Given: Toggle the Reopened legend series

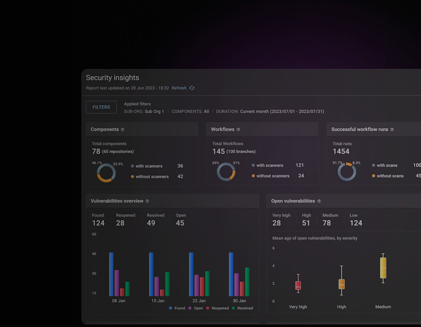Looking at the screenshot, I should pos(217,308).
